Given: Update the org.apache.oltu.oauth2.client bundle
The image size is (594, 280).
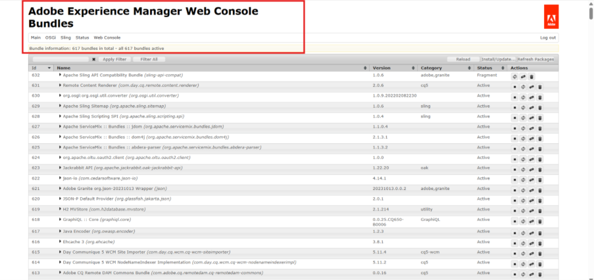Looking at the screenshot, I should (x=532, y=159).
